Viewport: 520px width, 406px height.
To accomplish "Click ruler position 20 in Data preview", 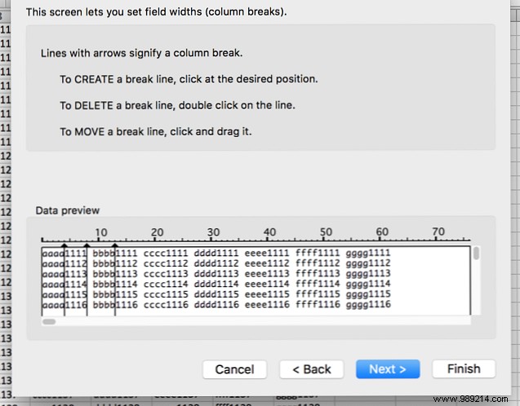I will tap(158, 233).
